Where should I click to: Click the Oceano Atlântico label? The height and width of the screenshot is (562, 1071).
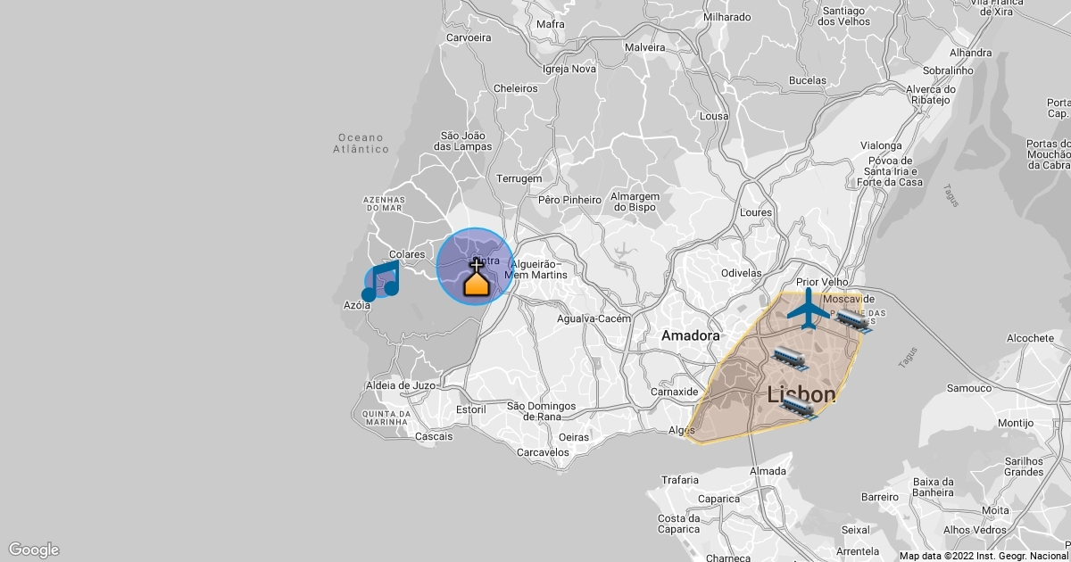click(x=361, y=144)
